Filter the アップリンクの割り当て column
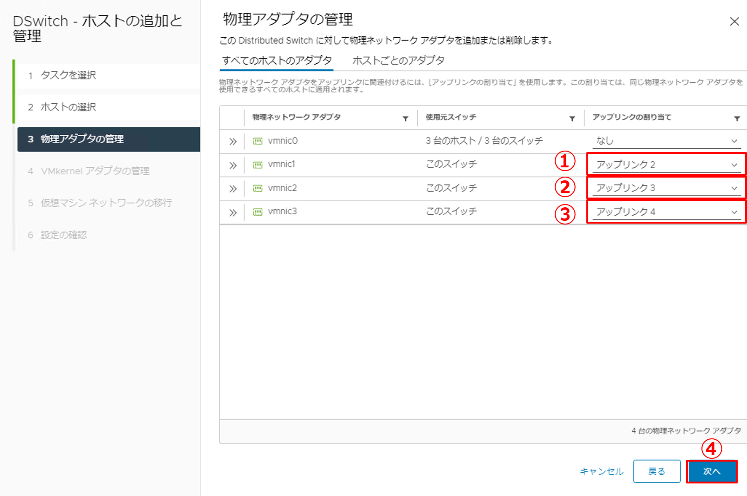 pyautogui.click(x=737, y=119)
